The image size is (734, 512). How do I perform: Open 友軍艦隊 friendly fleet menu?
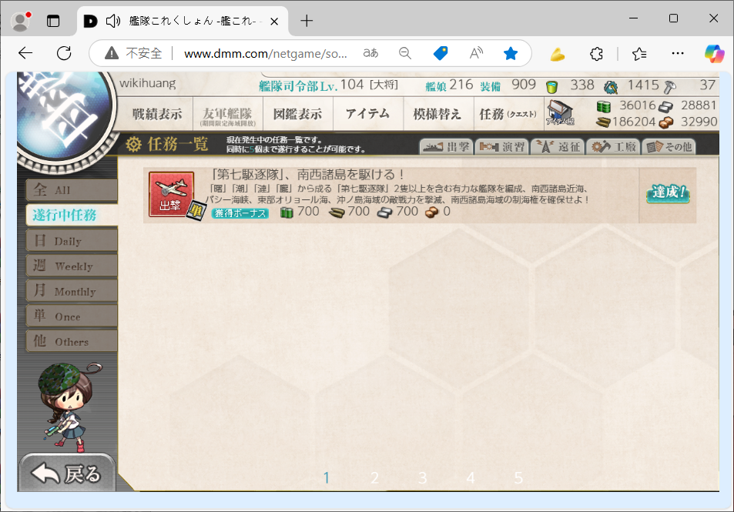[227, 114]
